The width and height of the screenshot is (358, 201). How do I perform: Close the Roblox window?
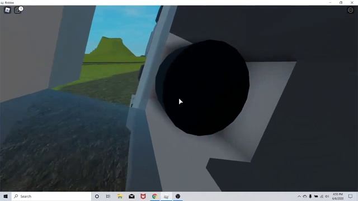coord(352,2)
